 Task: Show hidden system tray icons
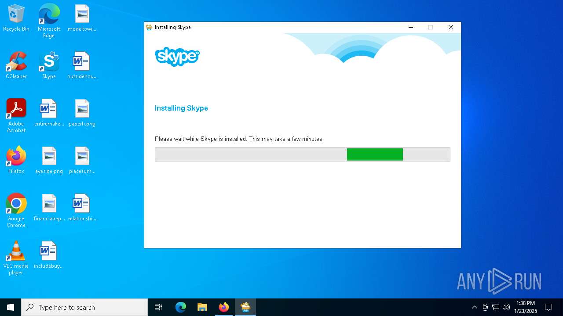tap(474, 307)
